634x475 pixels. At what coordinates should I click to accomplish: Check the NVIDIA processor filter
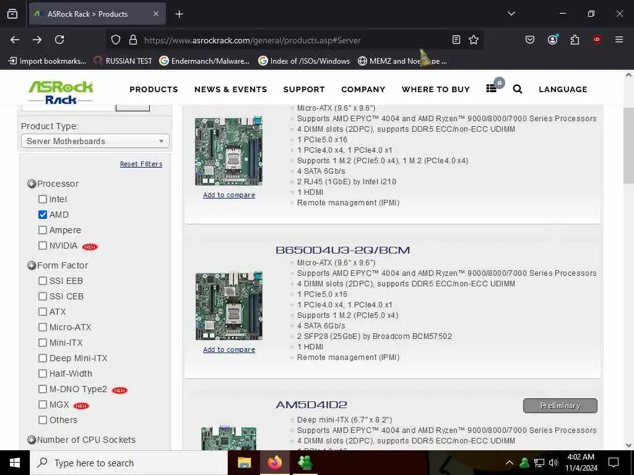pos(43,245)
